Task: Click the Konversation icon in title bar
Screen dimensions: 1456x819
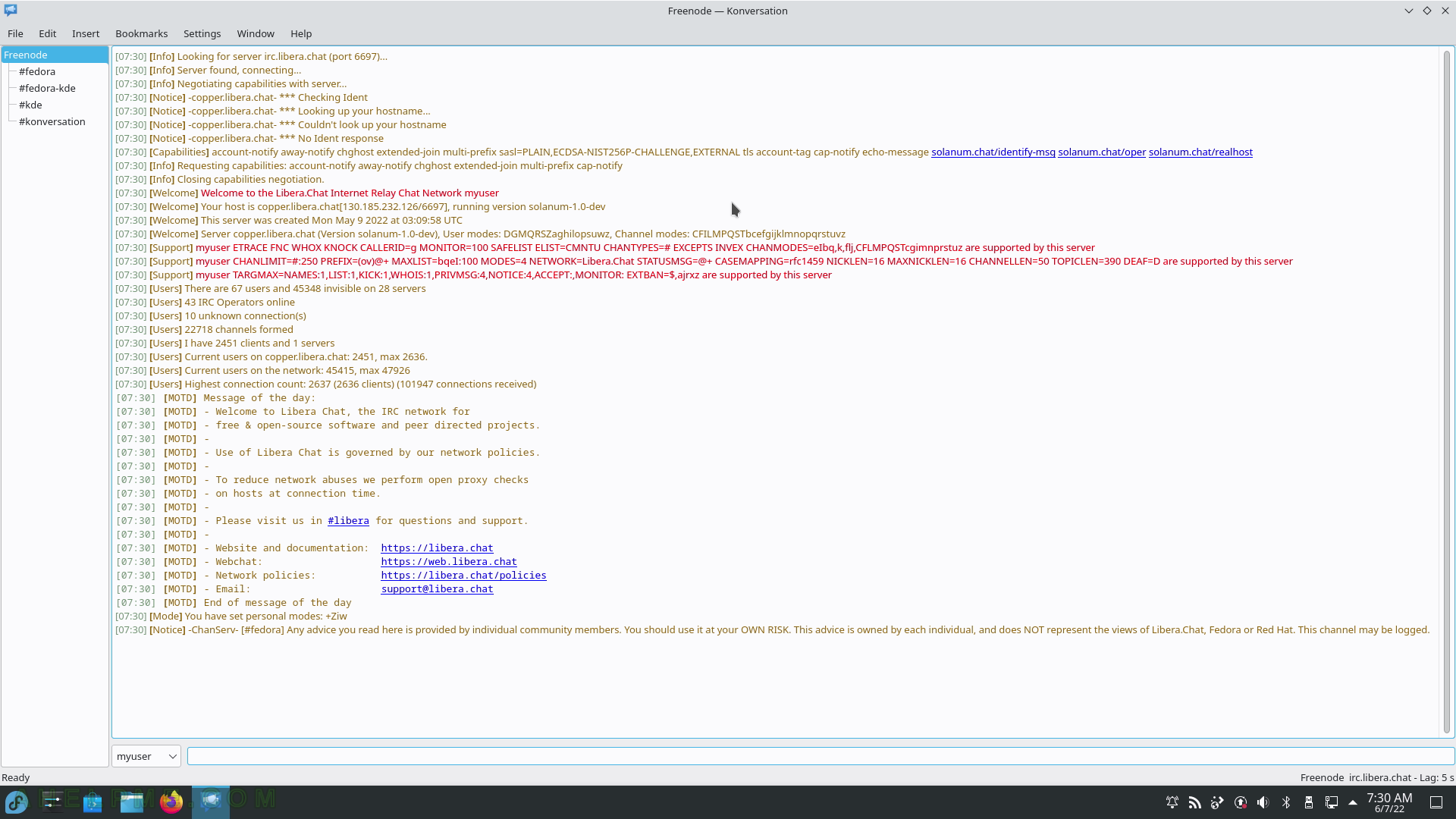Action: point(11,11)
